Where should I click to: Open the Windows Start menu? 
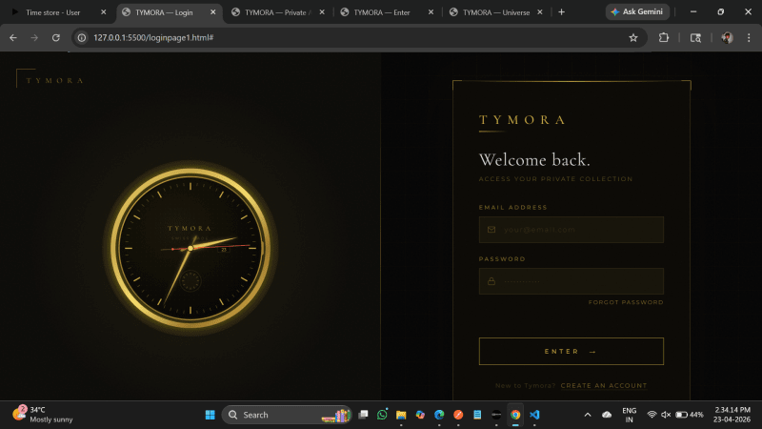pyautogui.click(x=210, y=415)
